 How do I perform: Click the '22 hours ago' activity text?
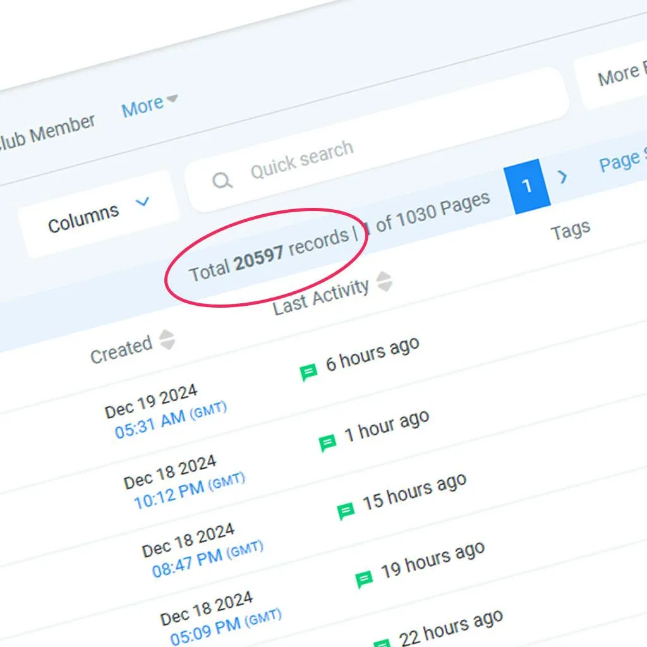point(450,628)
